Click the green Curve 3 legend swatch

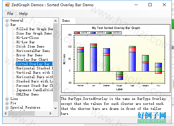pyautogui.click(x=109, y=33)
